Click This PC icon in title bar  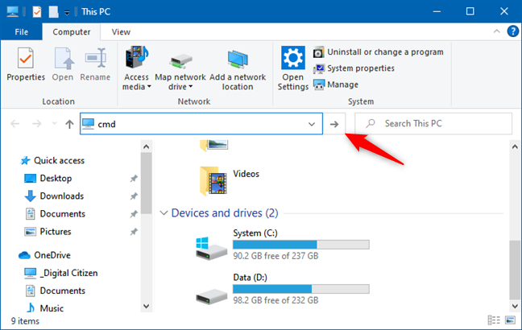tap(13, 11)
